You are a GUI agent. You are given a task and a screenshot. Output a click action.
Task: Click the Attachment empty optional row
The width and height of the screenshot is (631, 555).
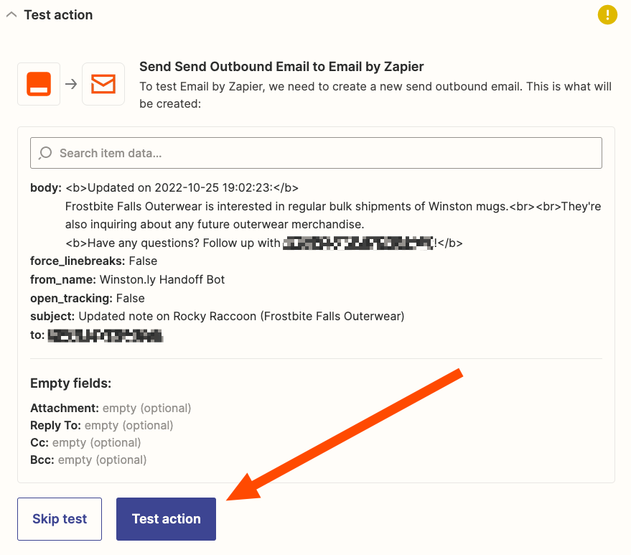coord(111,408)
